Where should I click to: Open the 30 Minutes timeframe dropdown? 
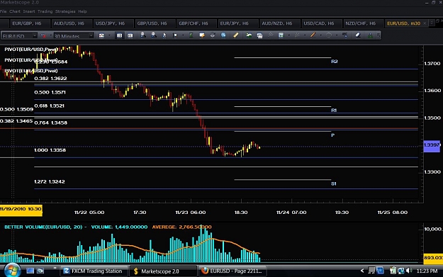[91, 35]
